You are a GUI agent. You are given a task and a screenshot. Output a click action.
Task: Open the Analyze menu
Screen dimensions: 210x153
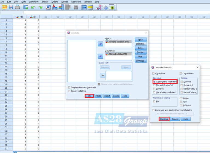pos(45,2)
